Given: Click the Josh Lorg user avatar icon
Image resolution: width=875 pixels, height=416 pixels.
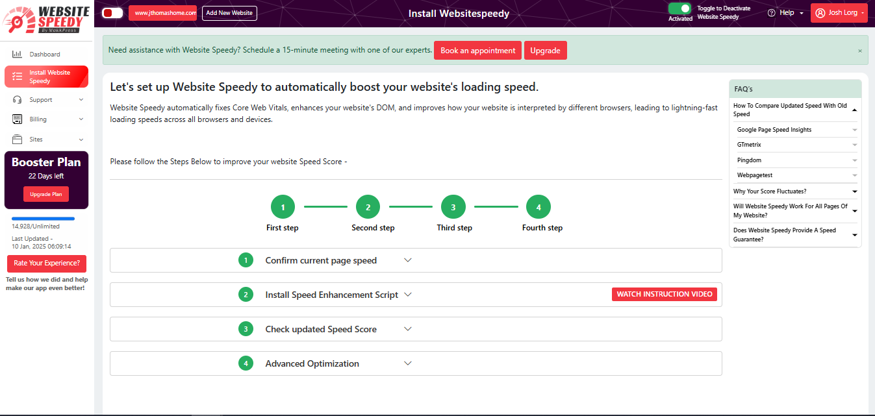Looking at the screenshot, I should pos(820,13).
